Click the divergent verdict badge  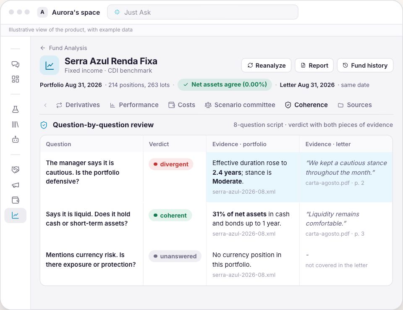pos(171,164)
